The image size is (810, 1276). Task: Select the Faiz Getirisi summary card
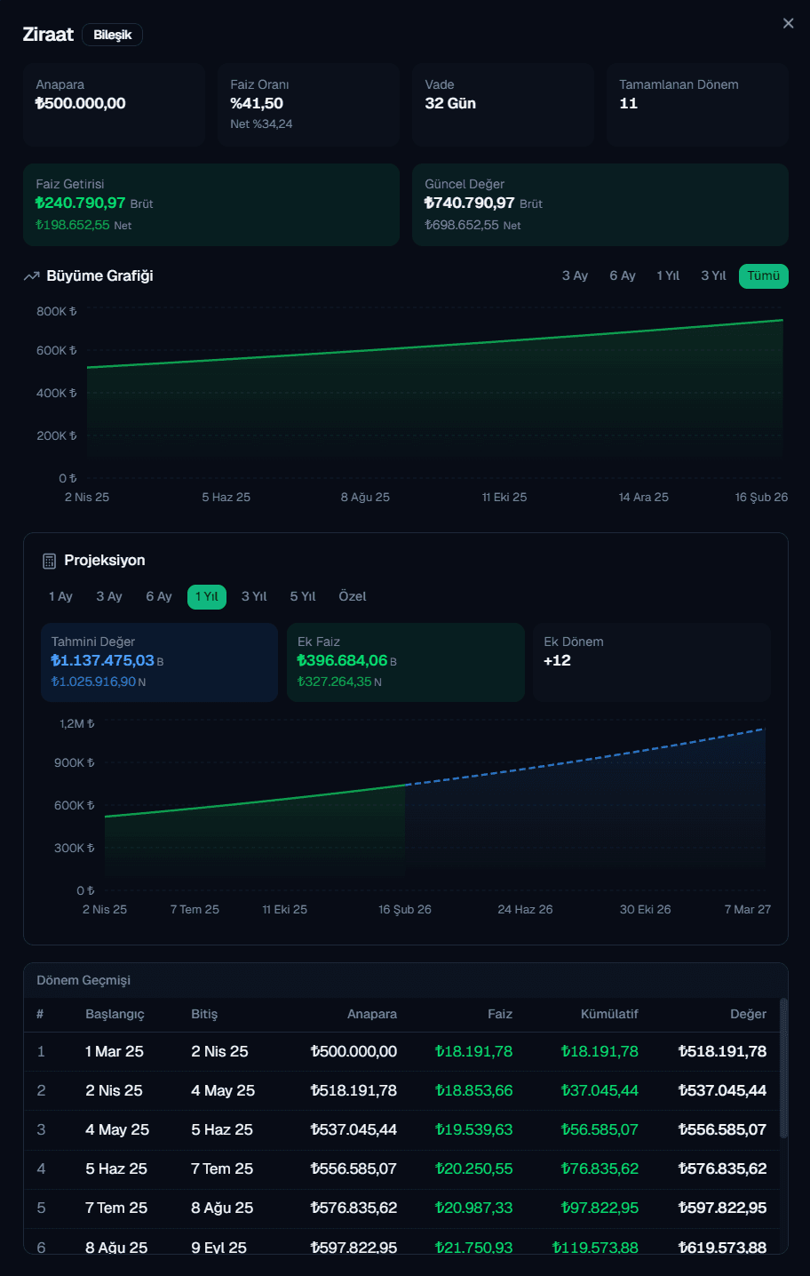[x=210, y=204]
